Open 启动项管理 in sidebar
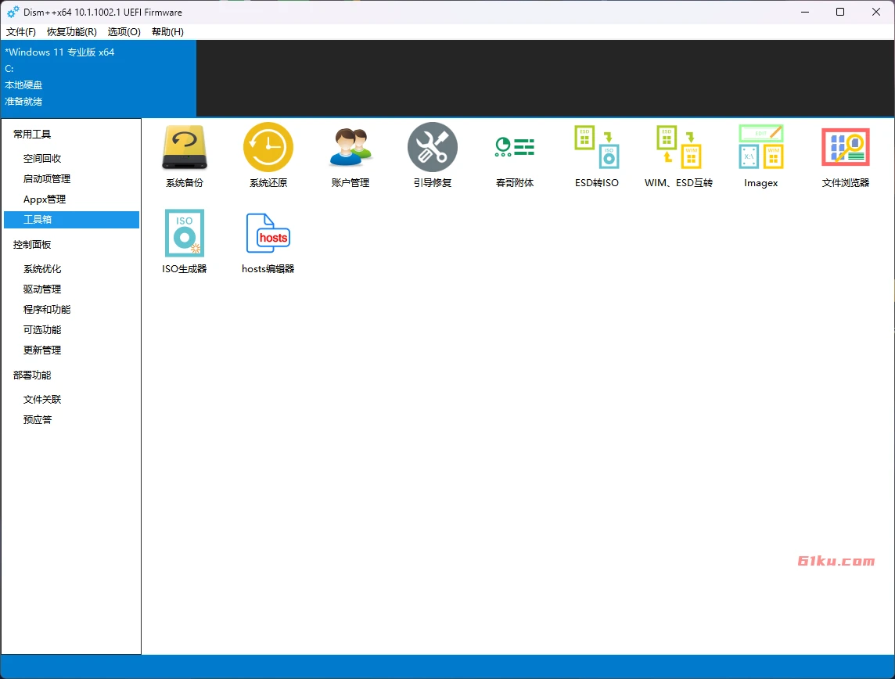This screenshot has height=679, width=895. (x=47, y=179)
